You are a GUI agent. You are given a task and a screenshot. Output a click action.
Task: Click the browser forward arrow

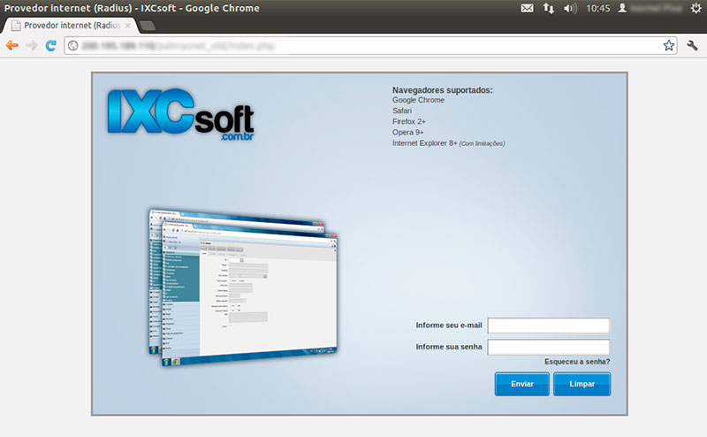tap(32, 45)
